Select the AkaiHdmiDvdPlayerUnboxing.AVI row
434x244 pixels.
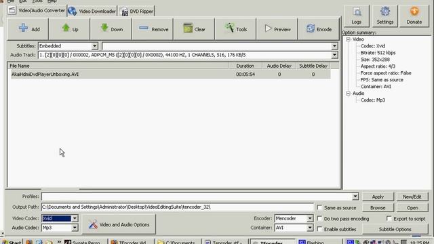[x=170, y=74]
